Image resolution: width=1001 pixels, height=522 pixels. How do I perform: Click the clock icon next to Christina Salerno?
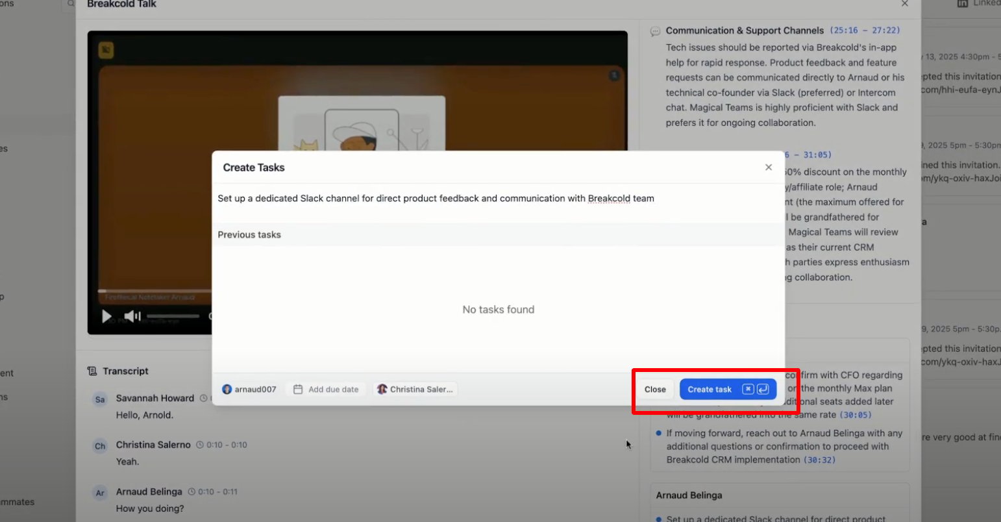point(200,445)
